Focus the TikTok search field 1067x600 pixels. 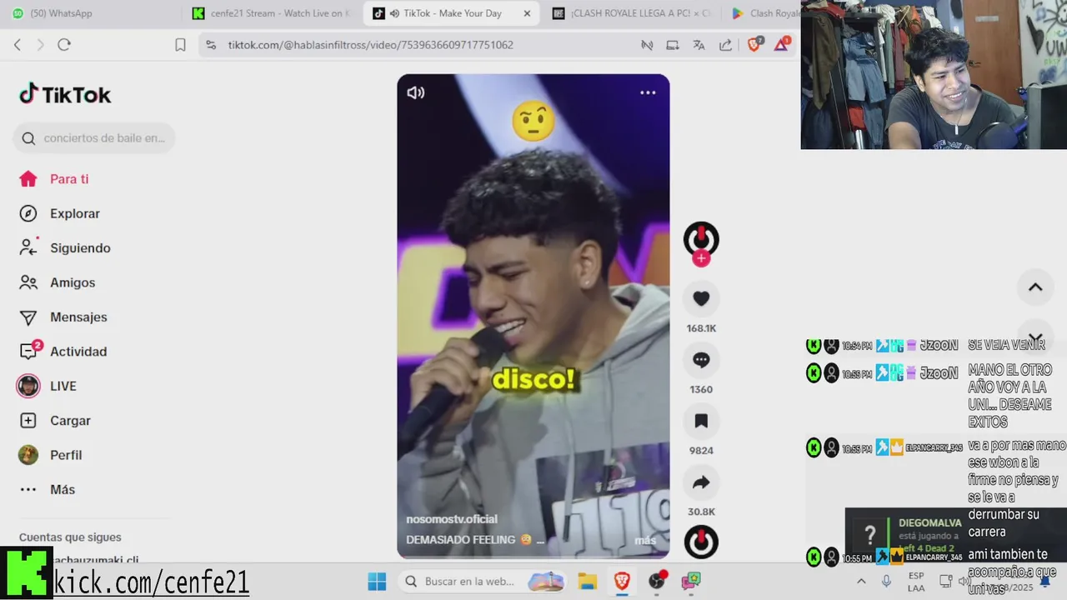[x=94, y=138]
